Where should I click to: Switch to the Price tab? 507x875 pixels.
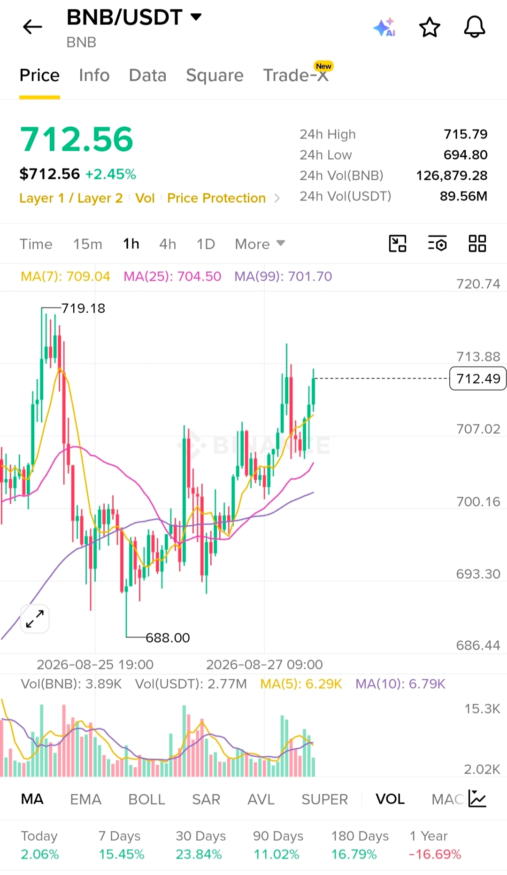(39, 75)
